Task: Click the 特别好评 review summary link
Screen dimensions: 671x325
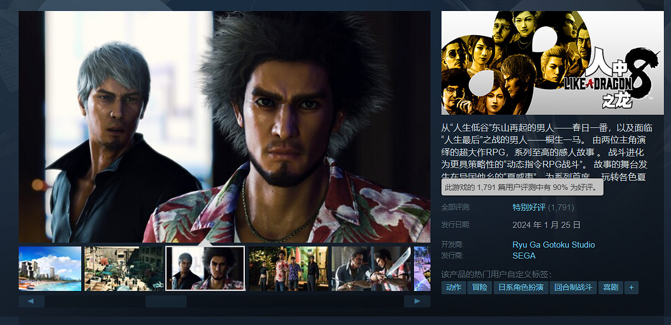Action: pyautogui.click(x=529, y=208)
